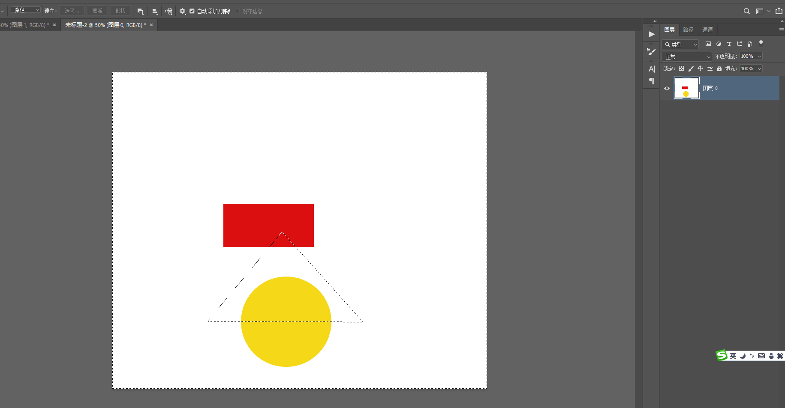
Task: Expand the collapsed icon panel dock
Action: 655,21
